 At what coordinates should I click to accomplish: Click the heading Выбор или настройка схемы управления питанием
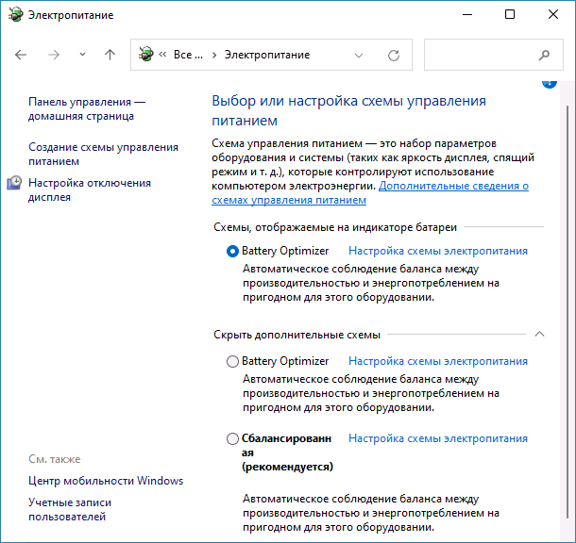348,110
